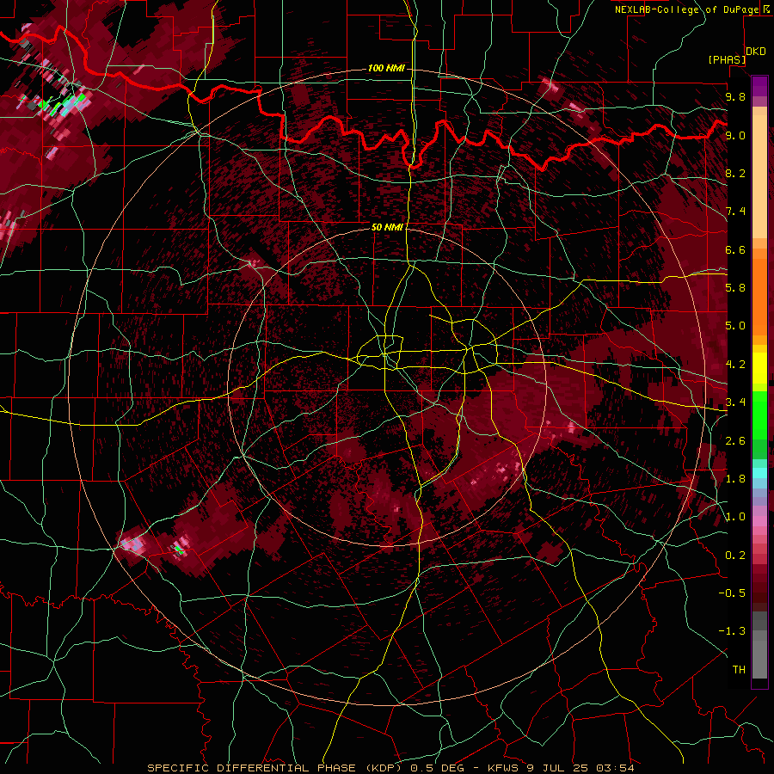Viewport: 774px width, 774px height.
Task: Click the 6.6 value on the color scale
Action: click(x=735, y=249)
